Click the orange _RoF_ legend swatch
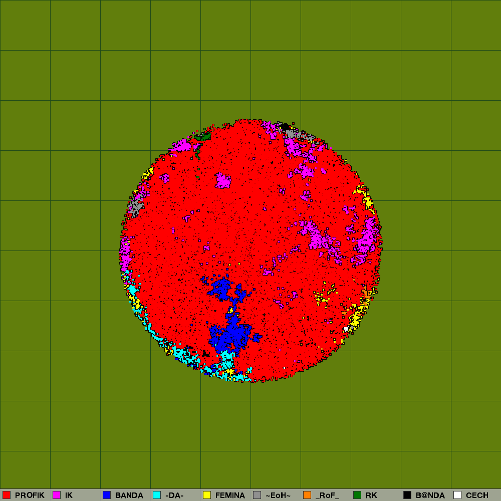Viewport: 501px width, 501px height. pos(308,495)
